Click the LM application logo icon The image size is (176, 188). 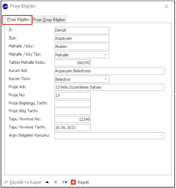[5, 6]
